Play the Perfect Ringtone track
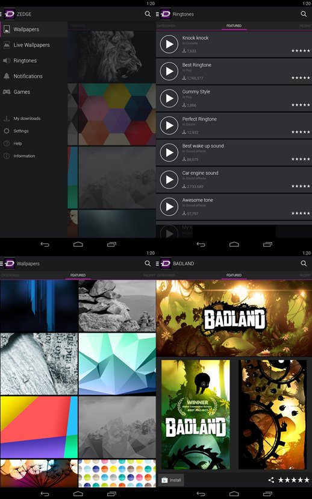 (169, 125)
